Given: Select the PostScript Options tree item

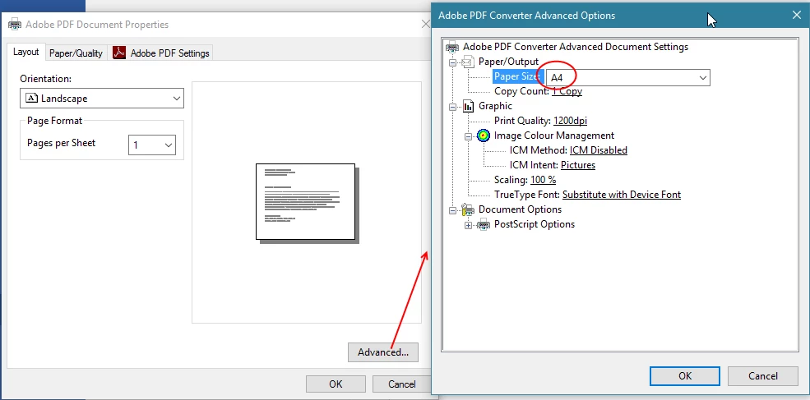Looking at the screenshot, I should pos(535,224).
